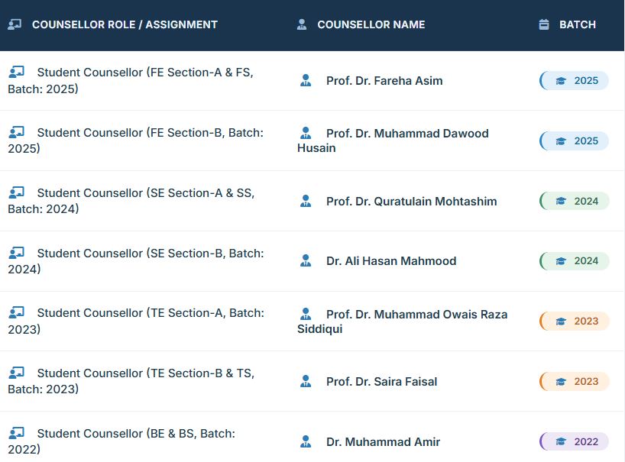The width and height of the screenshot is (625, 462).
Task: Click the person icon in Counsellor Name header
Action: (302, 24)
